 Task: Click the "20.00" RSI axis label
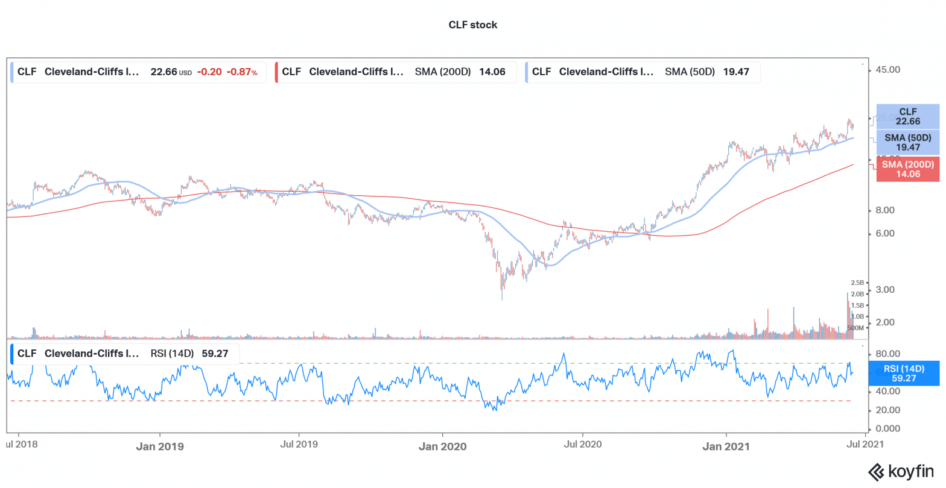pyautogui.click(x=887, y=410)
